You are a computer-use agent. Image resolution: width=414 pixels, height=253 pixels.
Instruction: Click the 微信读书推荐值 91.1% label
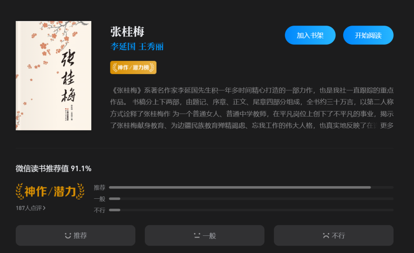pos(54,169)
